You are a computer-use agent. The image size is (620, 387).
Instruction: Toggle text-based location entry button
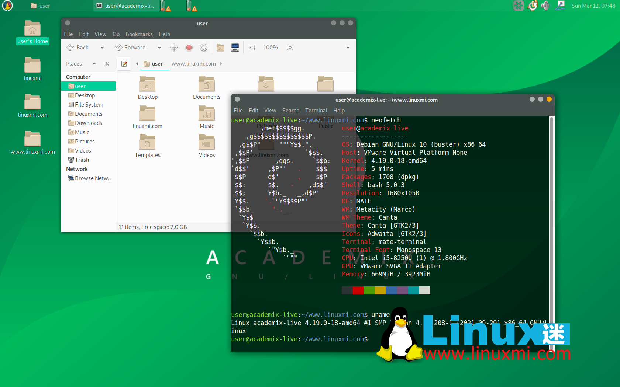click(124, 64)
